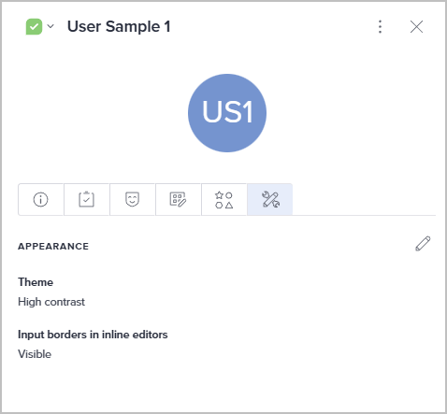Open the three-dot more options menu

[x=380, y=27]
